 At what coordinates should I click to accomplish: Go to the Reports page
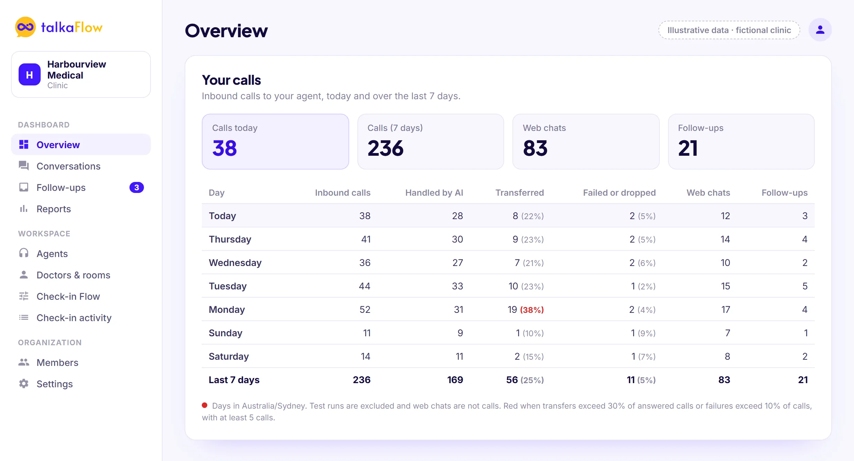pos(81,209)
